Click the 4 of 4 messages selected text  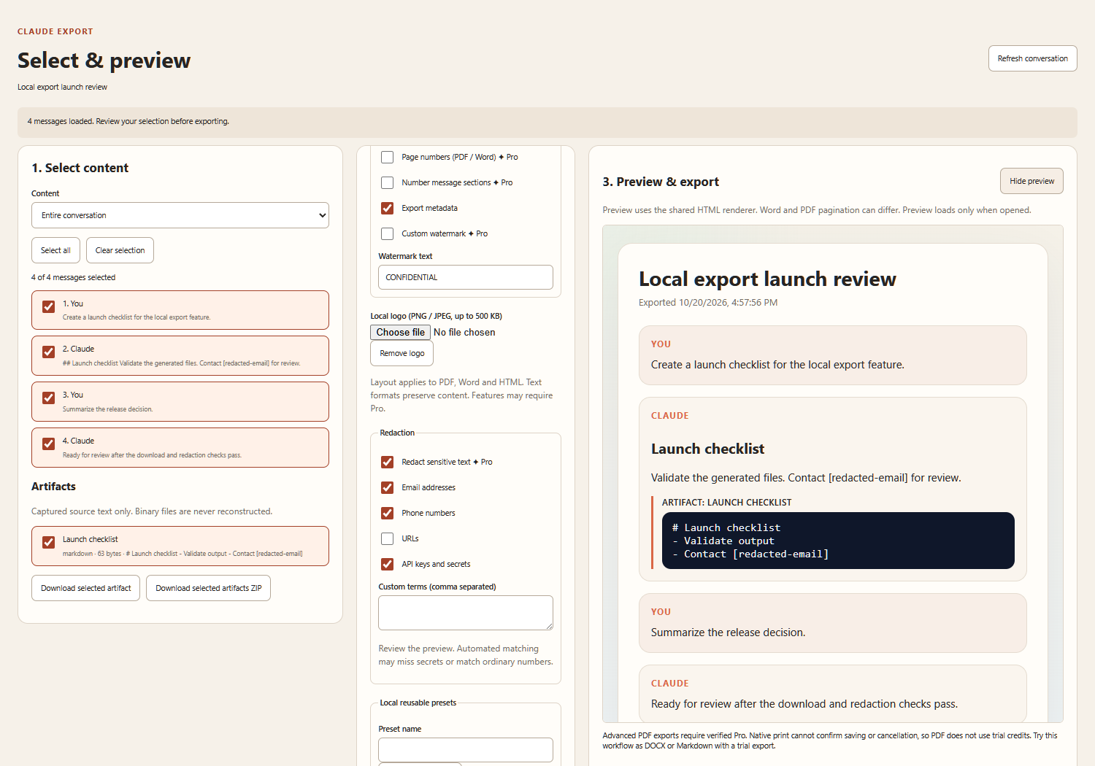click(x=73, y=277)
